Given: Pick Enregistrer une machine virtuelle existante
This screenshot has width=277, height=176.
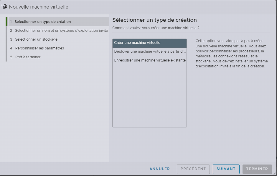Looking at the screenshot, I should coord(149,60).
